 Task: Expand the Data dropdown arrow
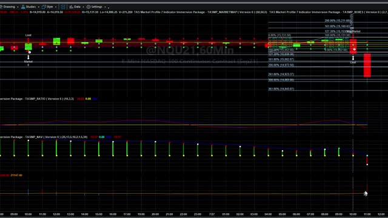[x=83, y=7]
